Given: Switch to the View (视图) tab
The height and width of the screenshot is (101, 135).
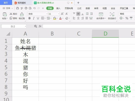Looking at the screenshot, I should pyautogui.click(x=104, y=8).
